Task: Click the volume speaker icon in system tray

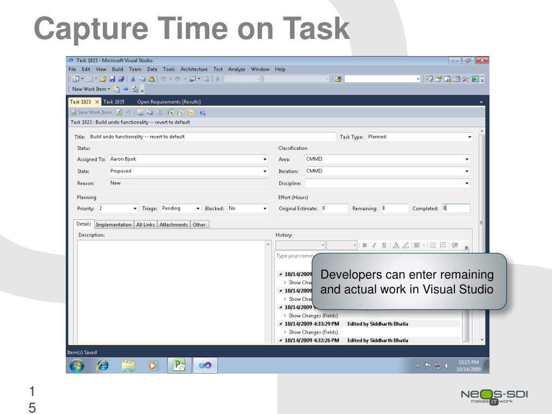Action: 447,366
